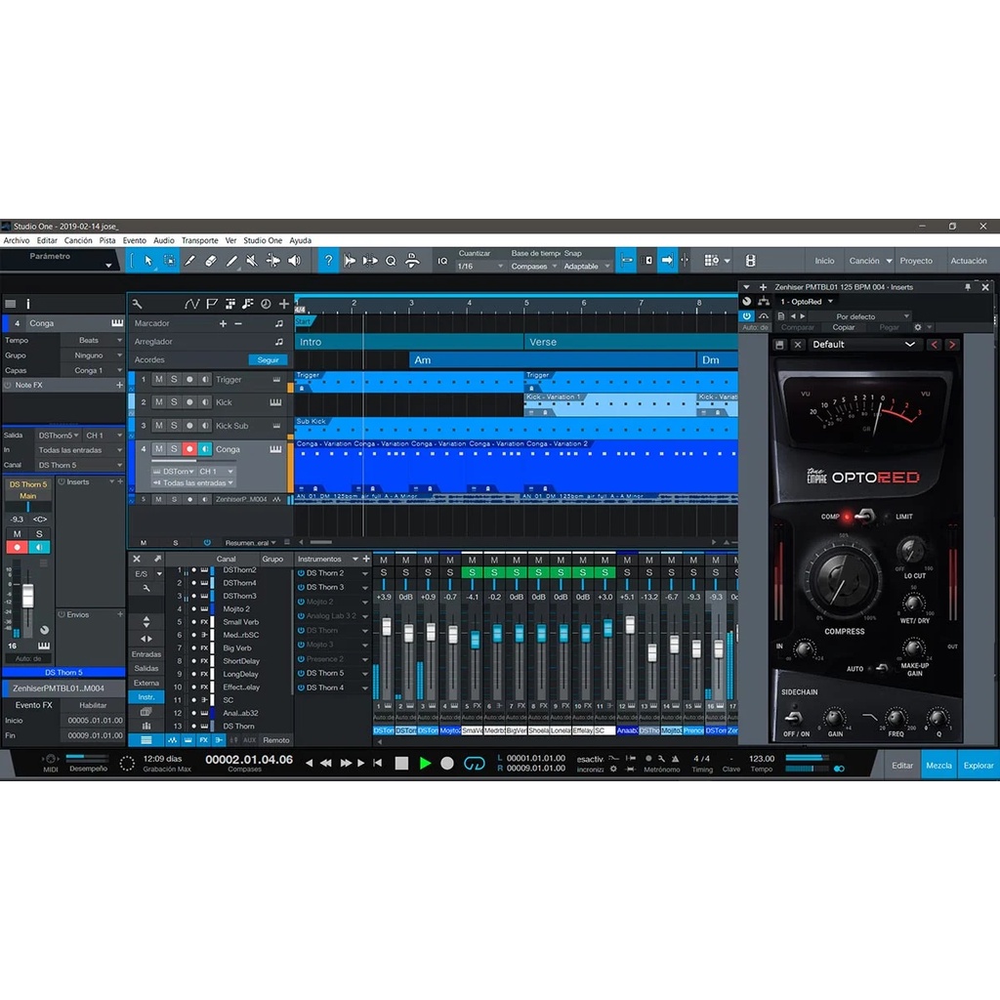Click Copiar in plugin header
The image size is (1000, 1000).
click(x=843, y=327)
